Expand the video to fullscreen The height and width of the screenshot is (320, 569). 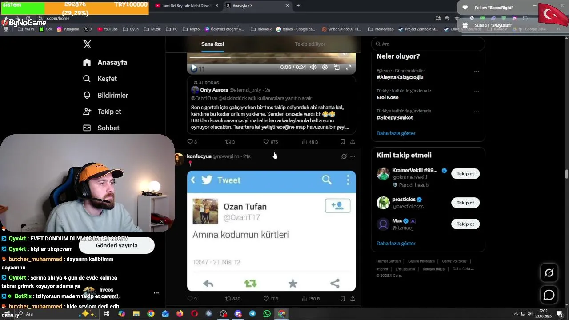[348, 67]
